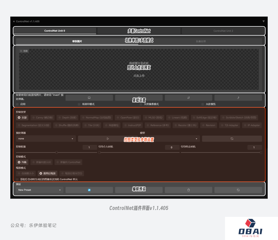
Task: Run preprocessor with the play icon
Action: (108, 139)
